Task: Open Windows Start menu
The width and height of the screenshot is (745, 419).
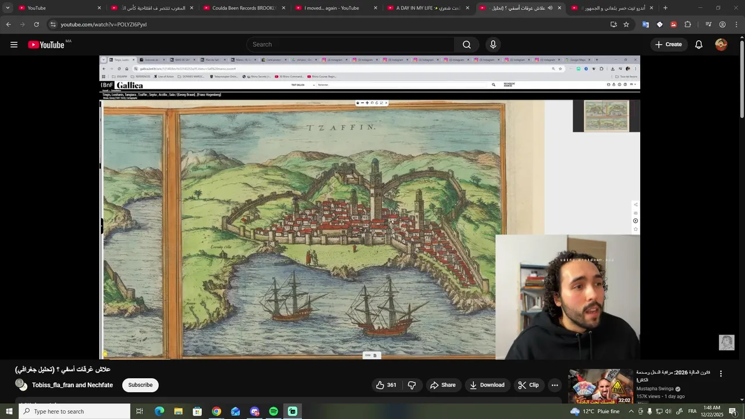Action: (9, 411)
